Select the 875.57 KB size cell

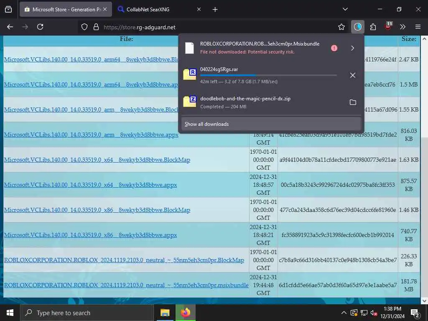[409, 185]
